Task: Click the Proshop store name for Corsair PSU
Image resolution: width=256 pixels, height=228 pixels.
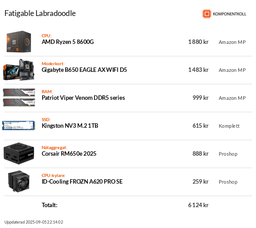Action: point(228,154)
